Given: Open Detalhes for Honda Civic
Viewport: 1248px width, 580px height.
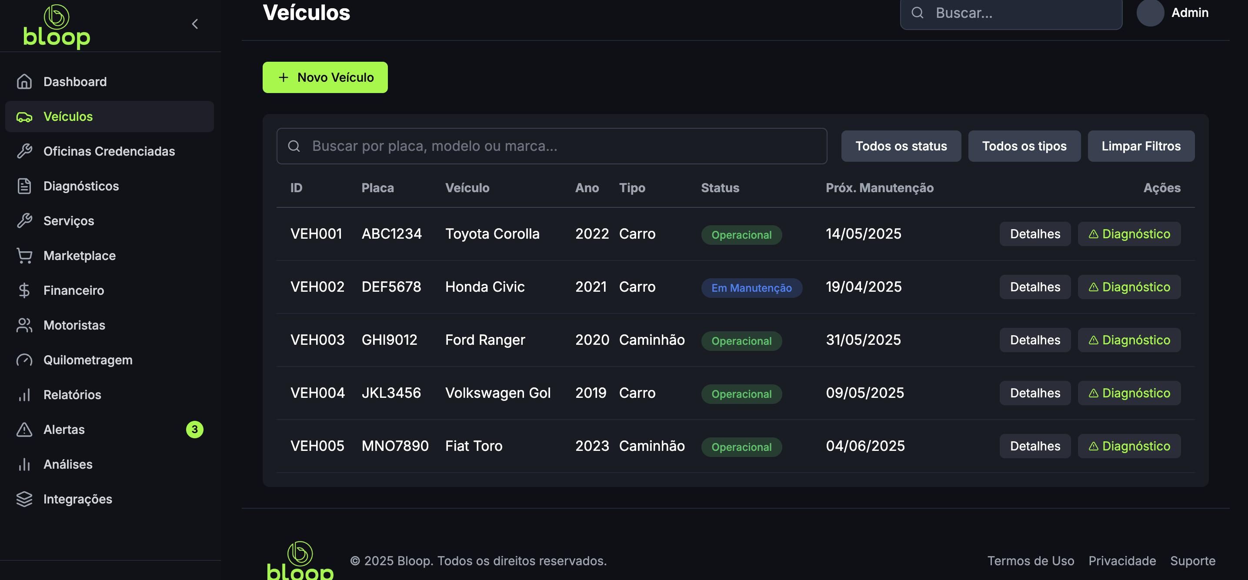Looking at the screenshot, I should point(1034,287).
